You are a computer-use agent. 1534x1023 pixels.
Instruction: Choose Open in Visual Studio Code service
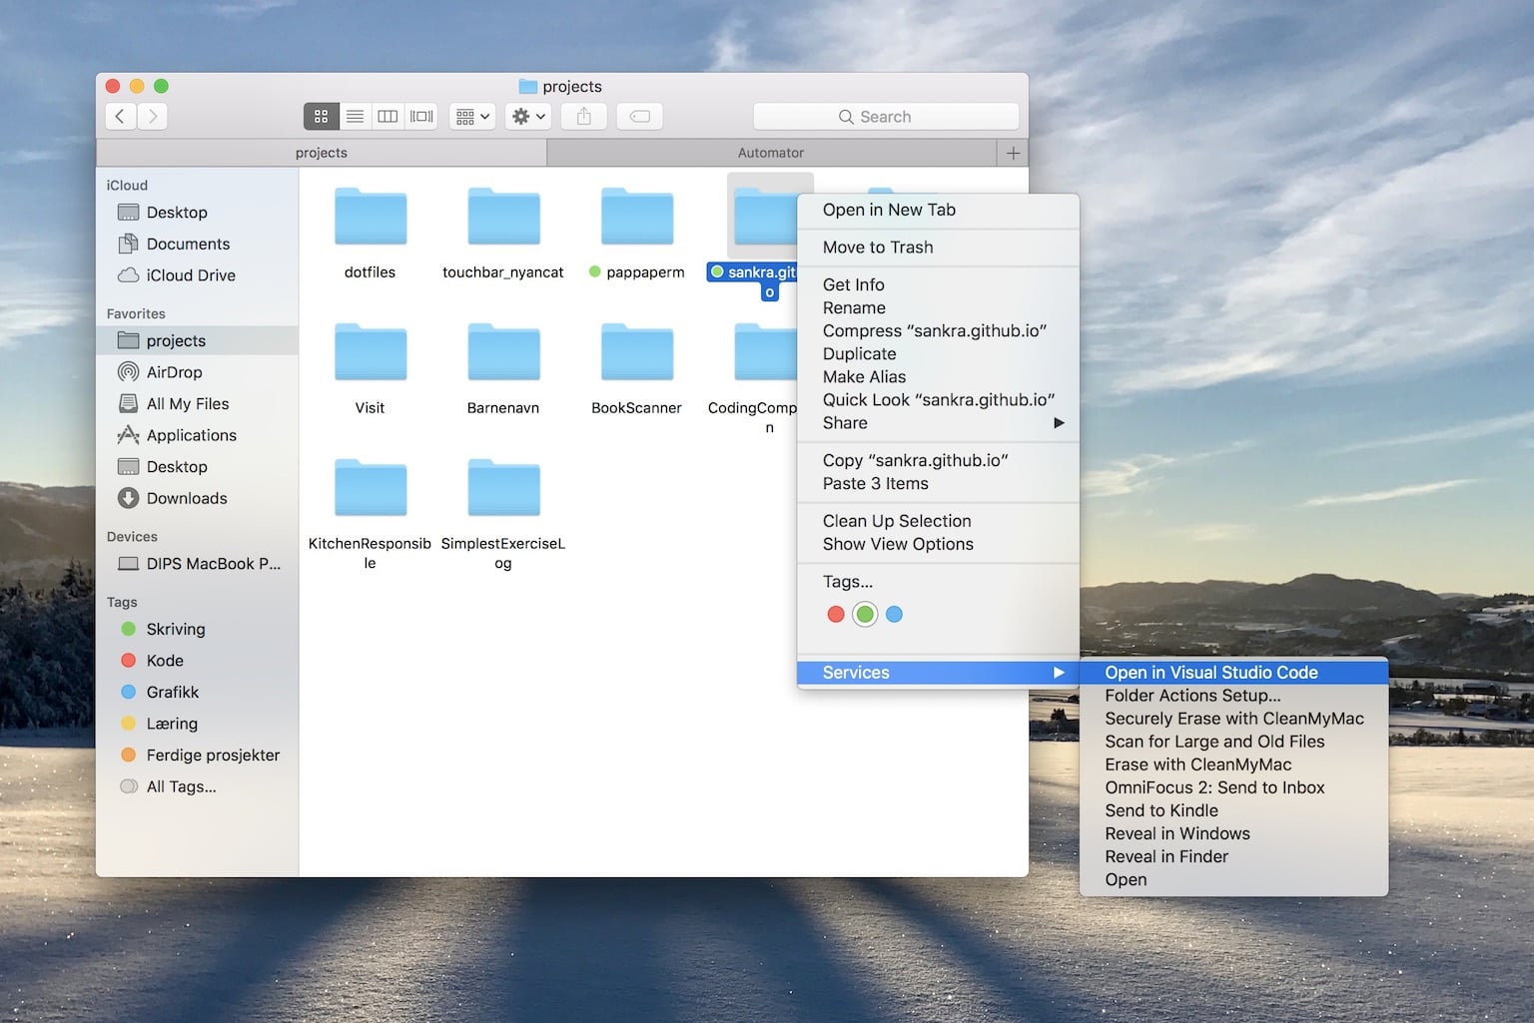pos(1210,672)
